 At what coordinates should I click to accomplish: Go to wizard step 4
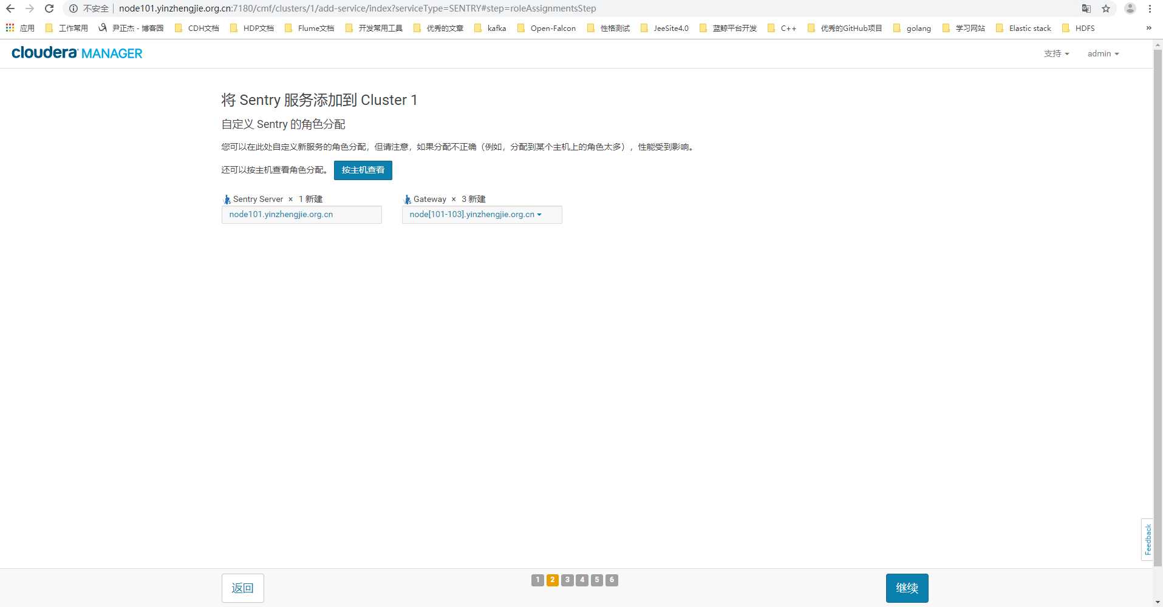point(582,580)
